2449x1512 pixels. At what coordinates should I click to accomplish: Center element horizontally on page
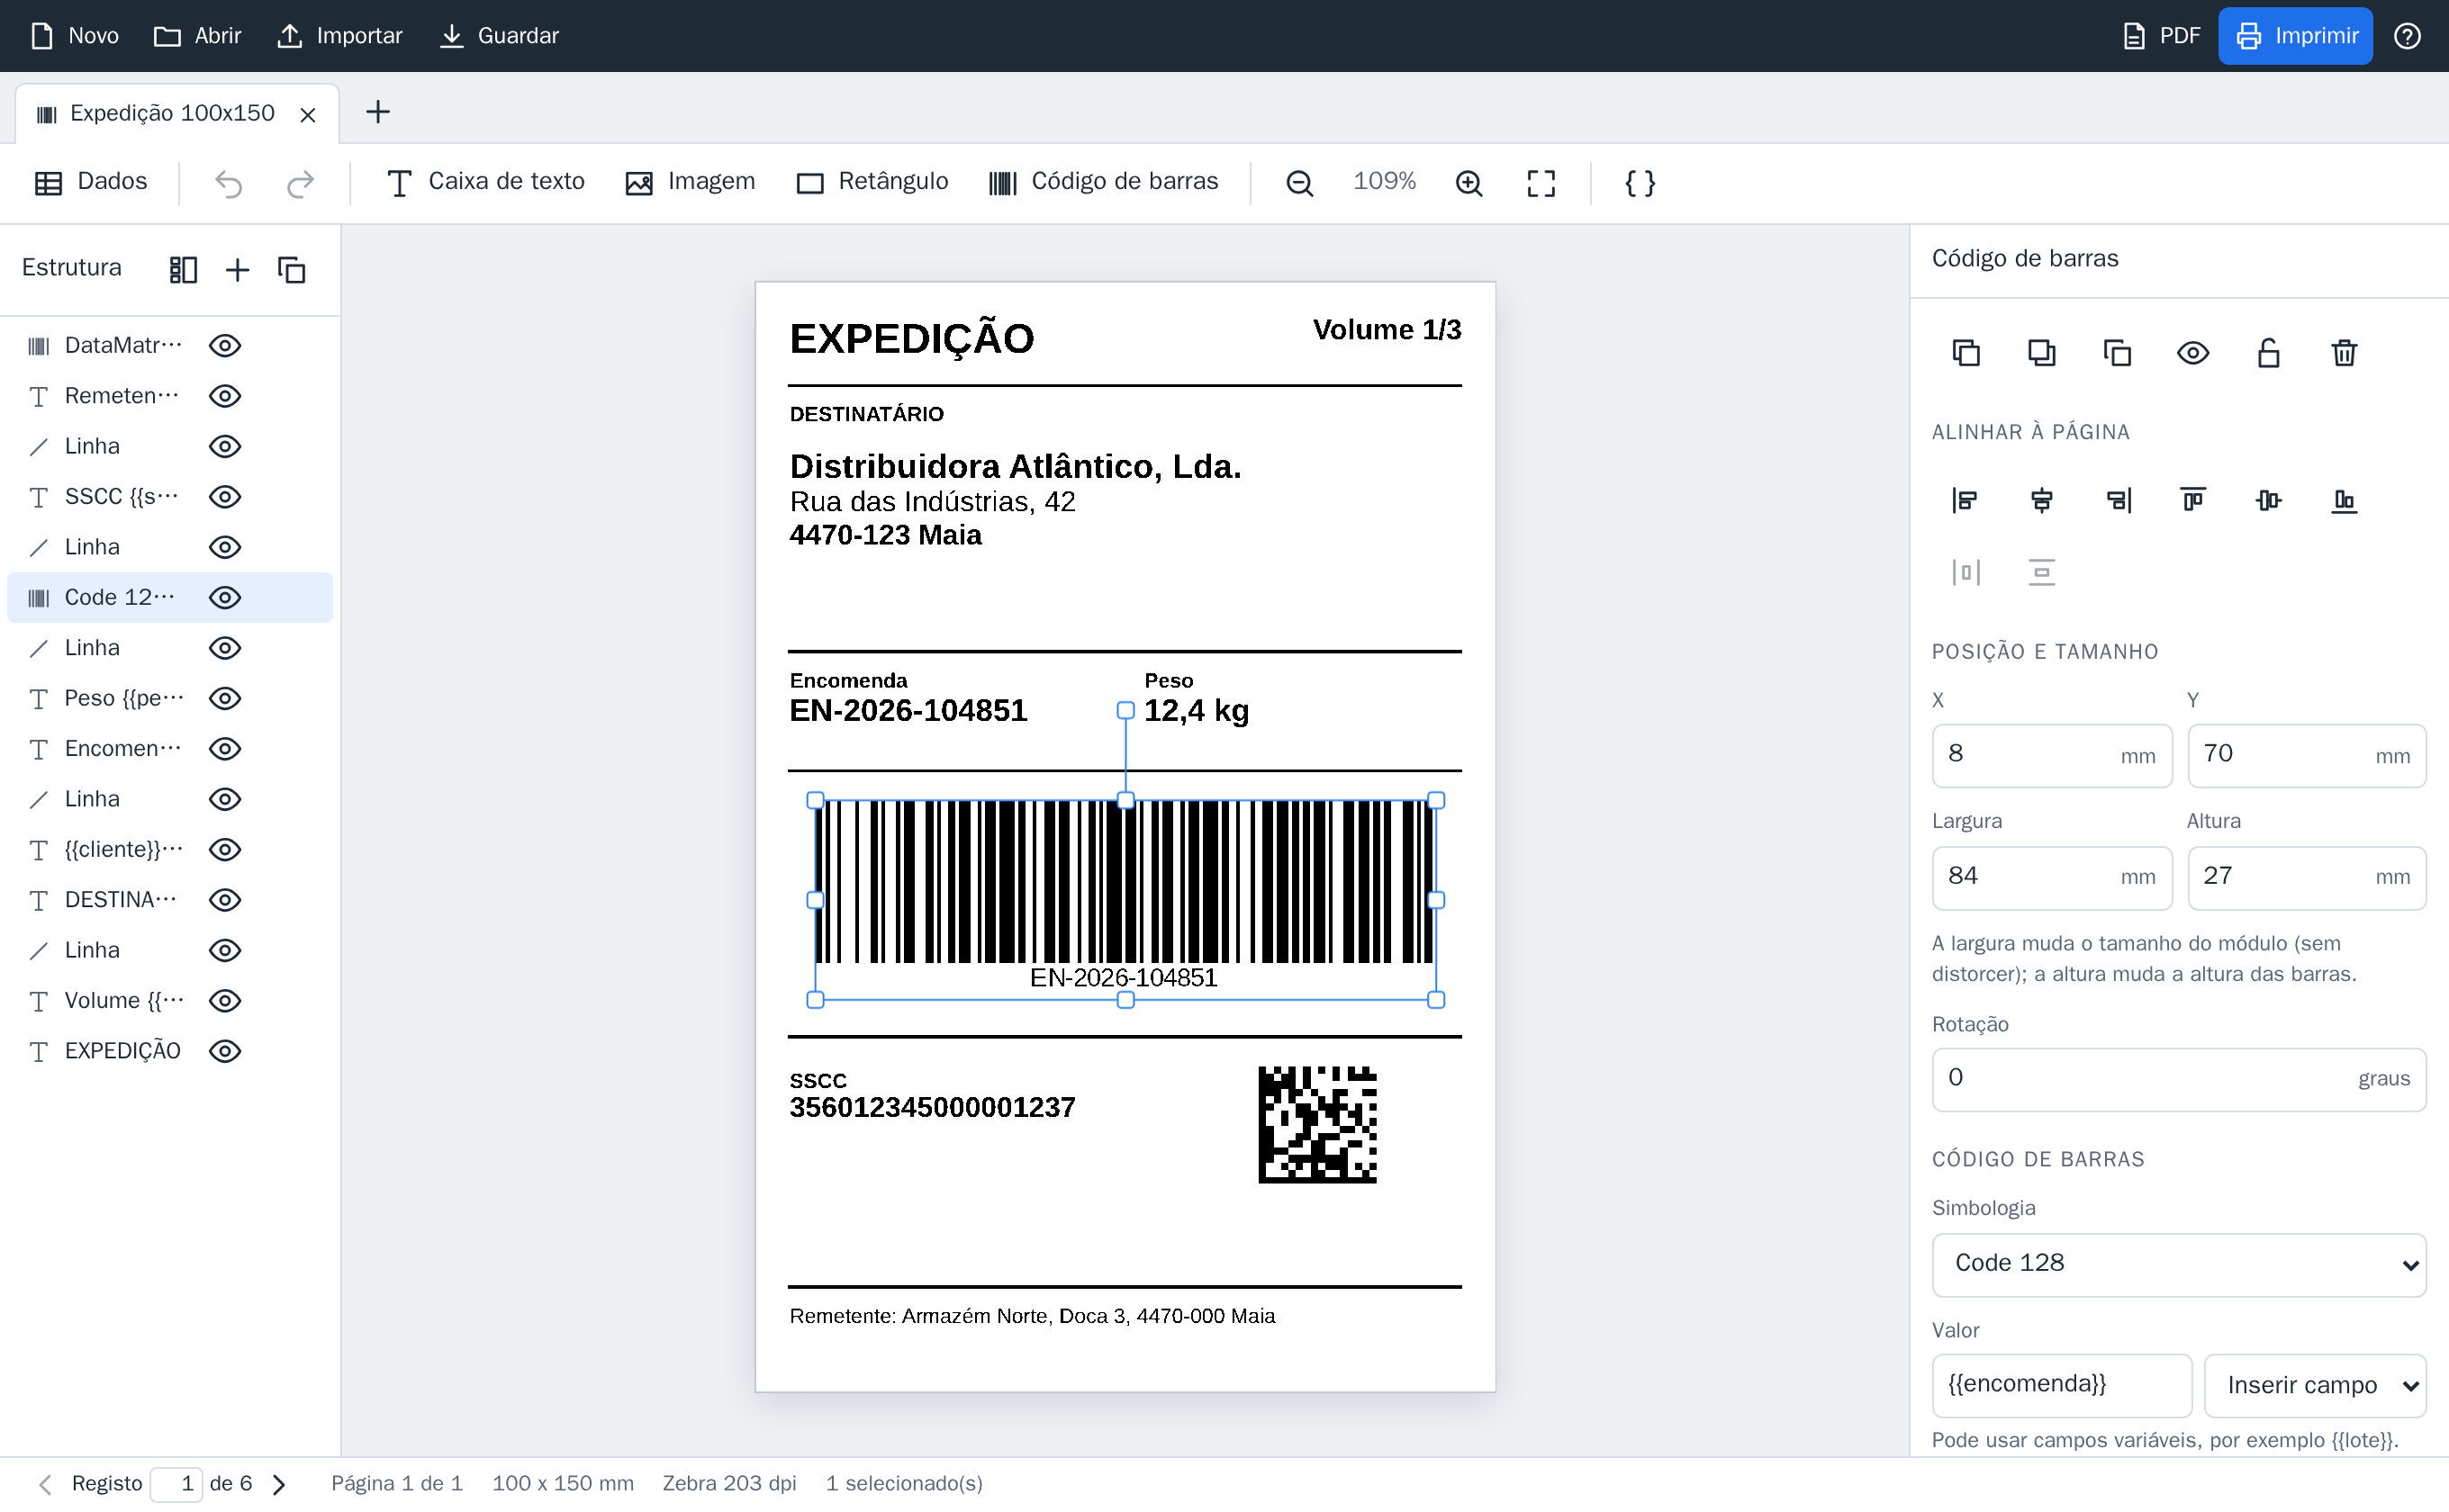click(x=2042, y=500)
